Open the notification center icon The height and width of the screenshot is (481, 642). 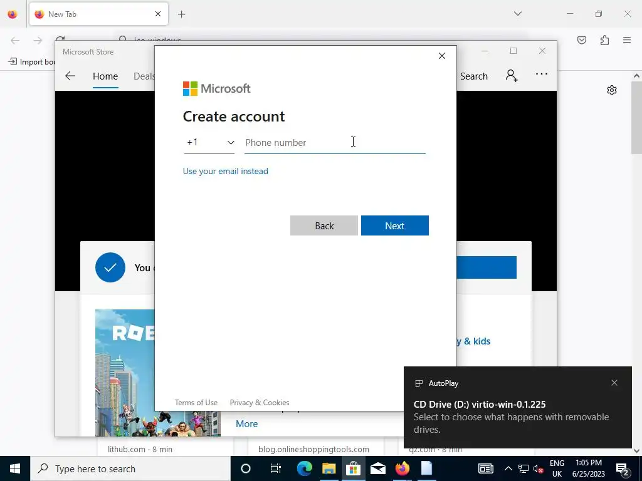[623, 468]
